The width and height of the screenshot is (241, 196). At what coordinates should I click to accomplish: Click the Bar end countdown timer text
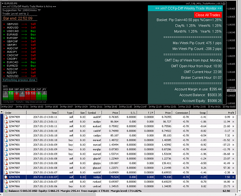18,19
